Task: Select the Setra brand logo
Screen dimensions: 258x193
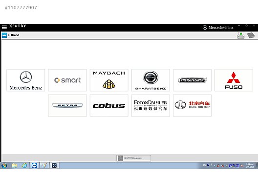Action: tap(67, 106)
